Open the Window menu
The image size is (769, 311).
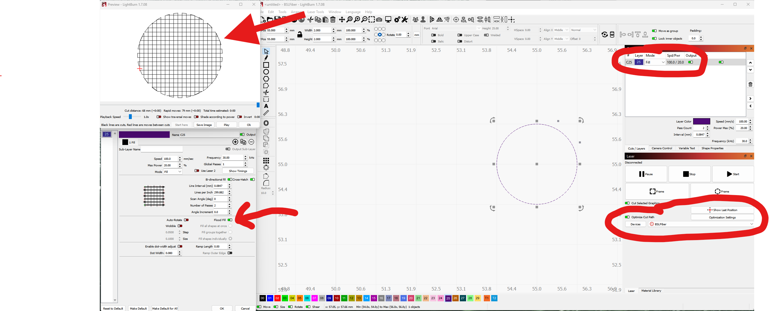point(335,12)
